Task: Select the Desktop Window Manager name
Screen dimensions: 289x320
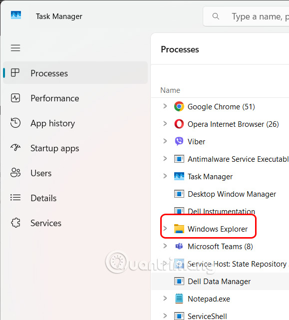Action: coord(232,194)
